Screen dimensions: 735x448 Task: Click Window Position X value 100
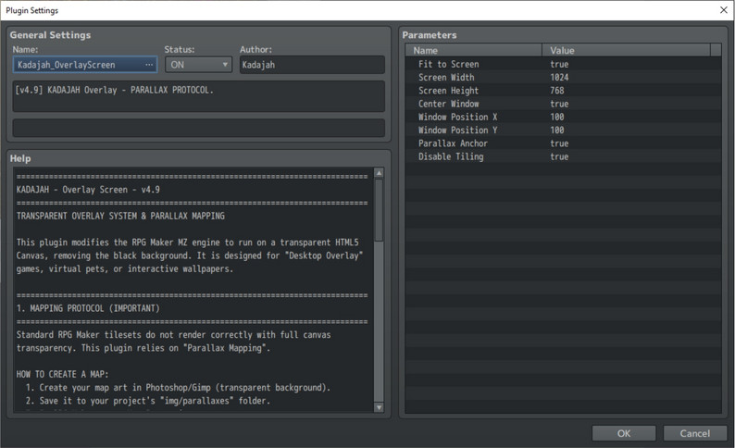[x=557, y=117]
